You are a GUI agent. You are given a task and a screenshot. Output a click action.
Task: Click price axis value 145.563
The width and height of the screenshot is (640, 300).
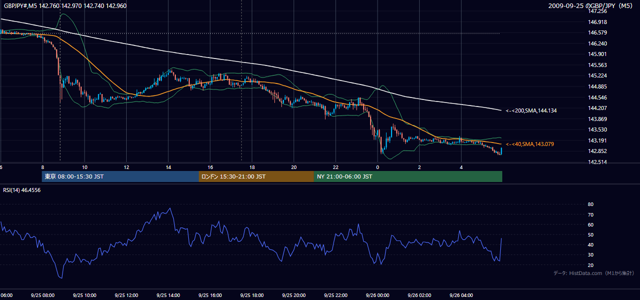598,65
